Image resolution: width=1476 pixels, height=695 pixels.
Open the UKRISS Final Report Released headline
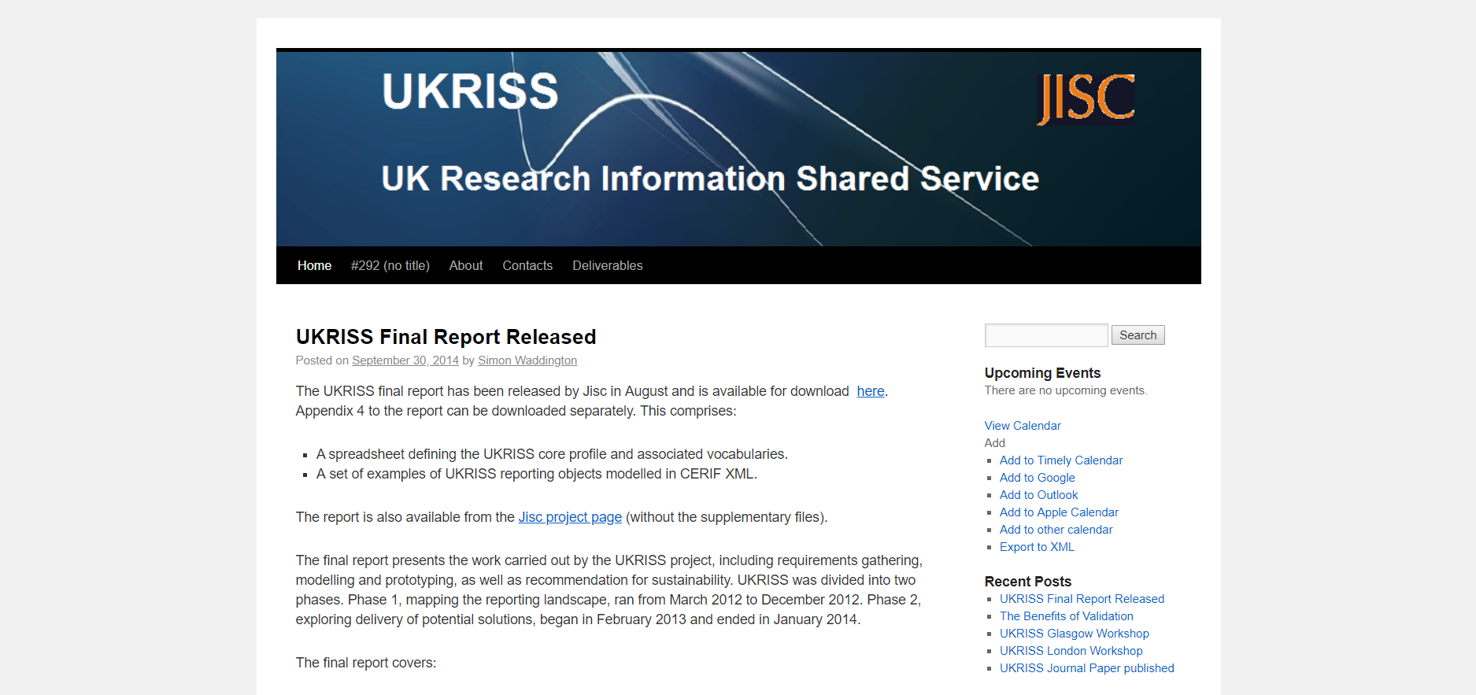(x=446, y=337)
